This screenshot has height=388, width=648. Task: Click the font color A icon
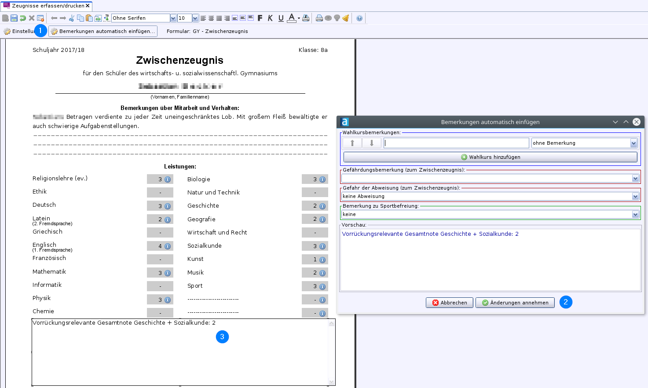tap(292, 18)
